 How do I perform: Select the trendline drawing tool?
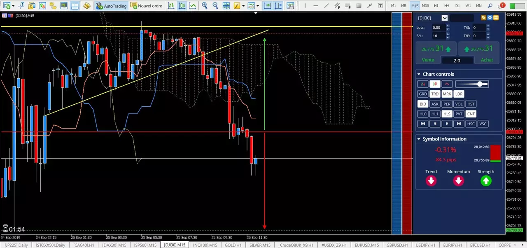[x=326, y=6]
